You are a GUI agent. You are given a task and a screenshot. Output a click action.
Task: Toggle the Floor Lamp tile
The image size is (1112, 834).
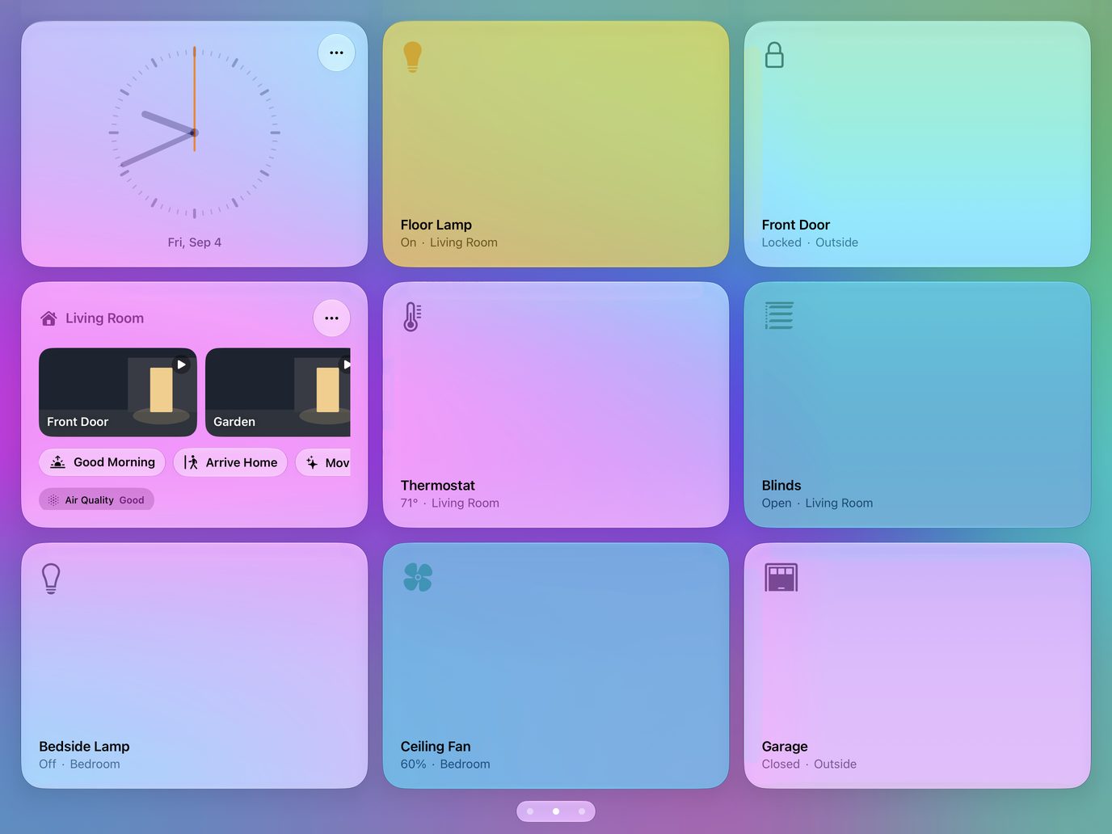coord(556,144)
